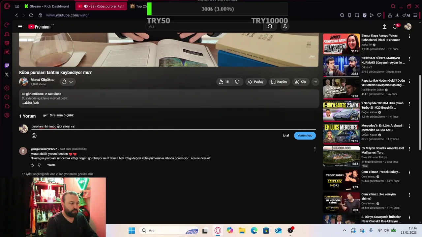Select the Küba puroları YouTube tab

[x=101, y=6]
